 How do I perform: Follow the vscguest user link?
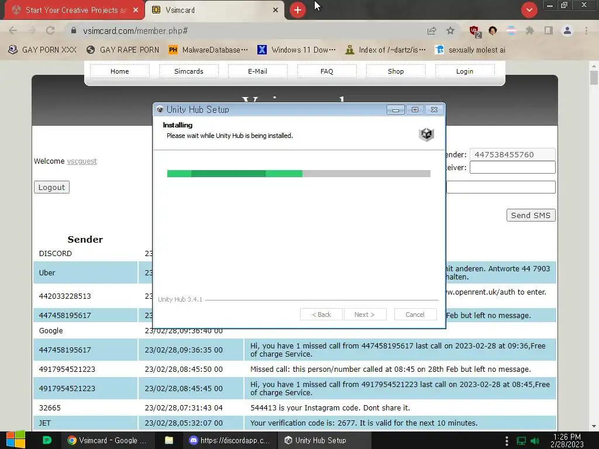point(82,161)
